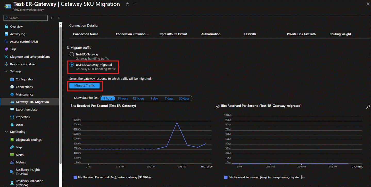Click the Diagnose and solve problems icon
The image size is (371, 187).
6,57
